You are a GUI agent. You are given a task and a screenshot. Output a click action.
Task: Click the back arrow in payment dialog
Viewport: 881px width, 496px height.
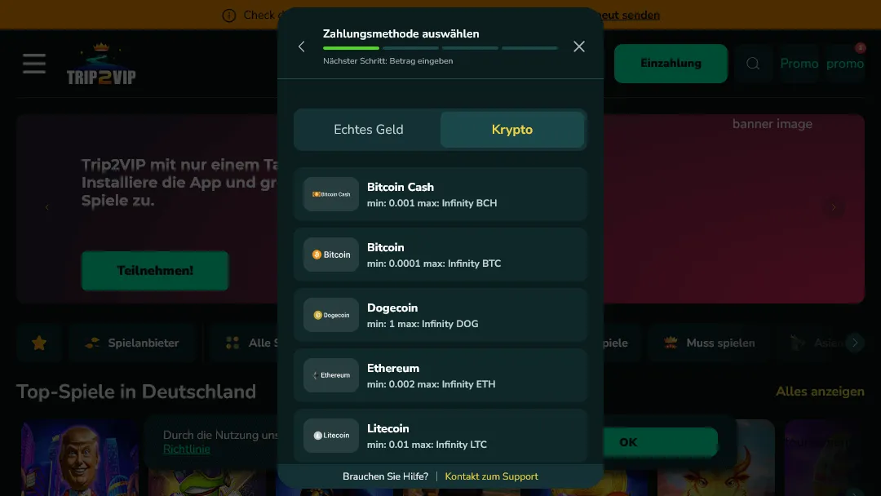coord(302,46)
